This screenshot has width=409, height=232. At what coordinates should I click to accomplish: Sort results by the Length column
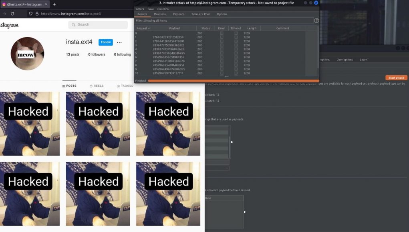(x=252, y=28)
